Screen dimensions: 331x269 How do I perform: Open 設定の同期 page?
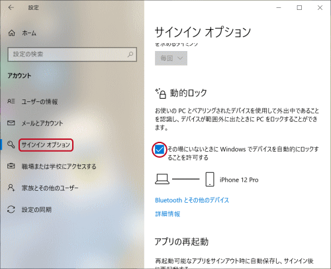point(36,209)
